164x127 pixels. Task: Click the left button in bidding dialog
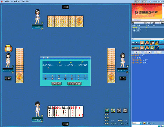click(56, 84)
